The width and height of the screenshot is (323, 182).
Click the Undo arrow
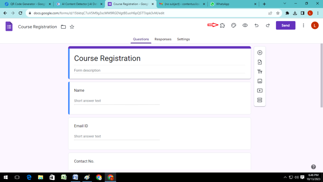tap(256, 26)
